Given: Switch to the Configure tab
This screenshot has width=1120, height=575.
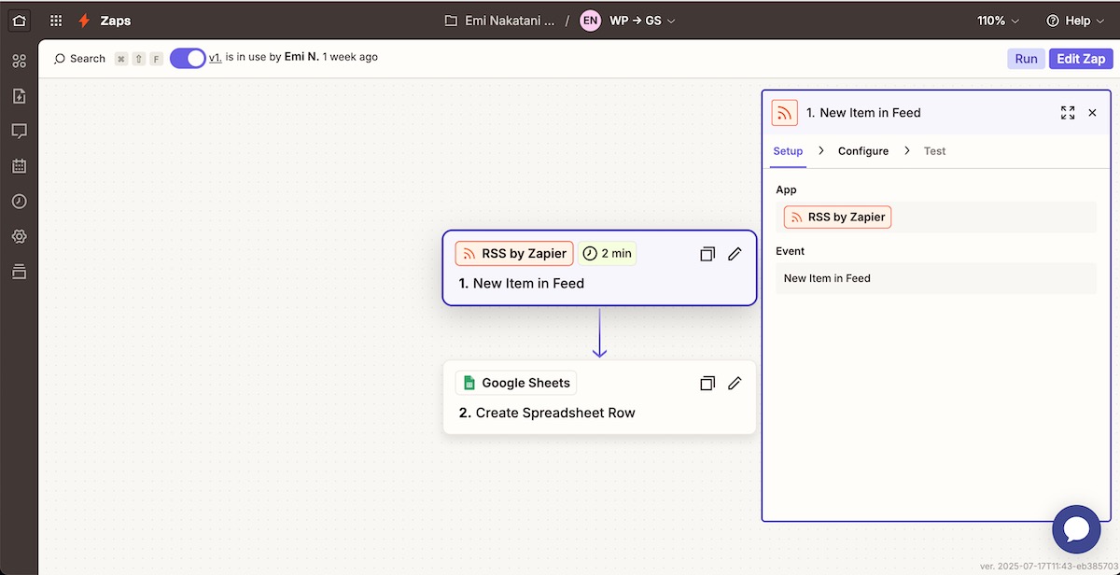Looking at the screenshot, I should tap(862, 151).
